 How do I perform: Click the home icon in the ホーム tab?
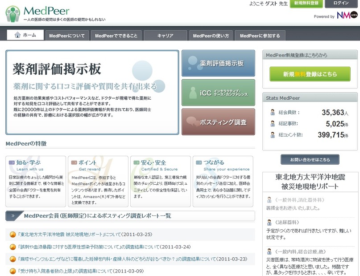coord(17,35)
